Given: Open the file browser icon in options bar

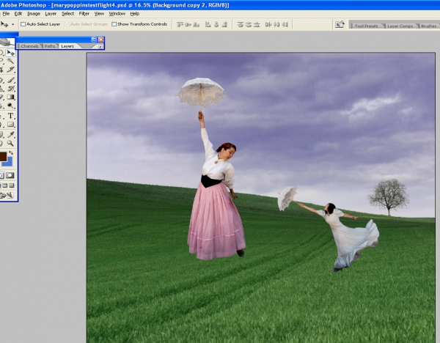Looking at the screenshot, I should 340,24.
